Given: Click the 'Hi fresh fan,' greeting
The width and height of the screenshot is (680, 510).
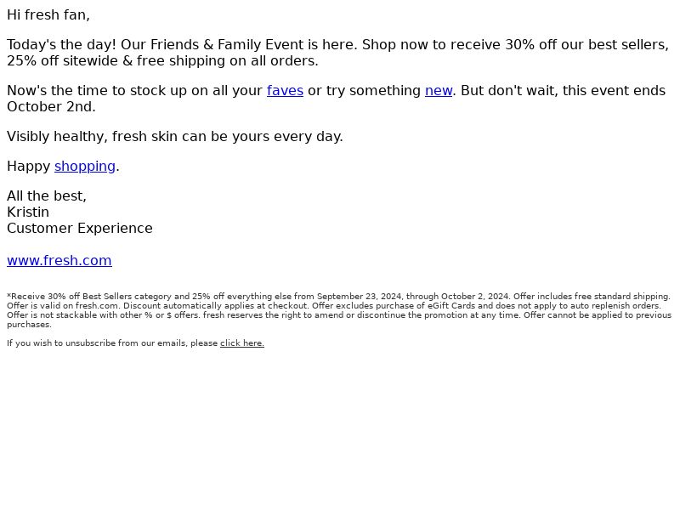Looking at the screenshot, I should pyautogui.click(x=48, y=15).
